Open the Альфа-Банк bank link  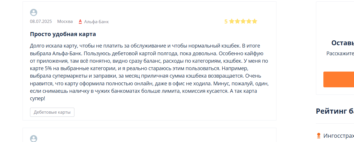tap(96, 21)
